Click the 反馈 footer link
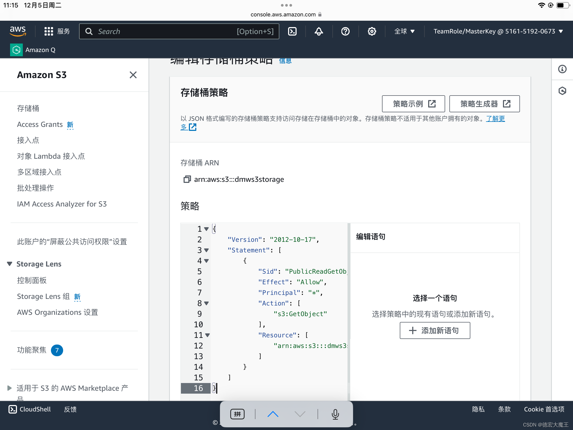The width and height of the screenshot is (573, 430). pyautogui.click(x=70, y=409)
